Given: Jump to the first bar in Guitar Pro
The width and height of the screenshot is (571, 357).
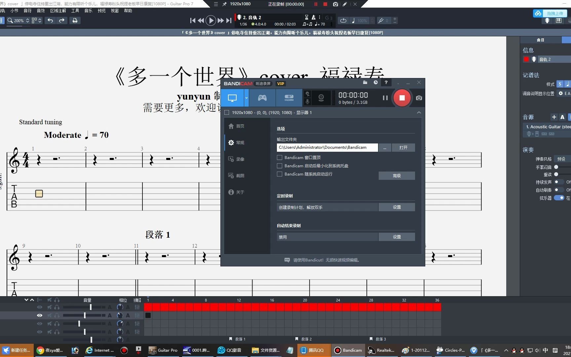Looking at the screenshot, I should 193,20.
